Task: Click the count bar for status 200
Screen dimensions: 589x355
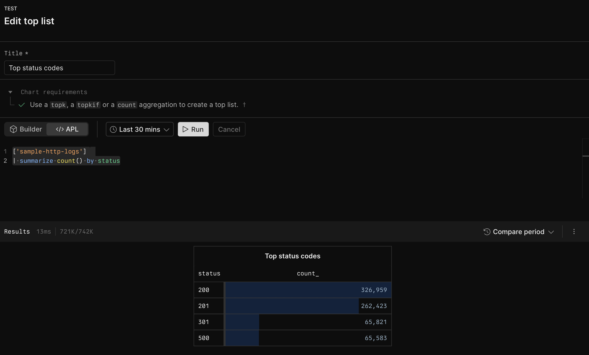Action: 307,290
